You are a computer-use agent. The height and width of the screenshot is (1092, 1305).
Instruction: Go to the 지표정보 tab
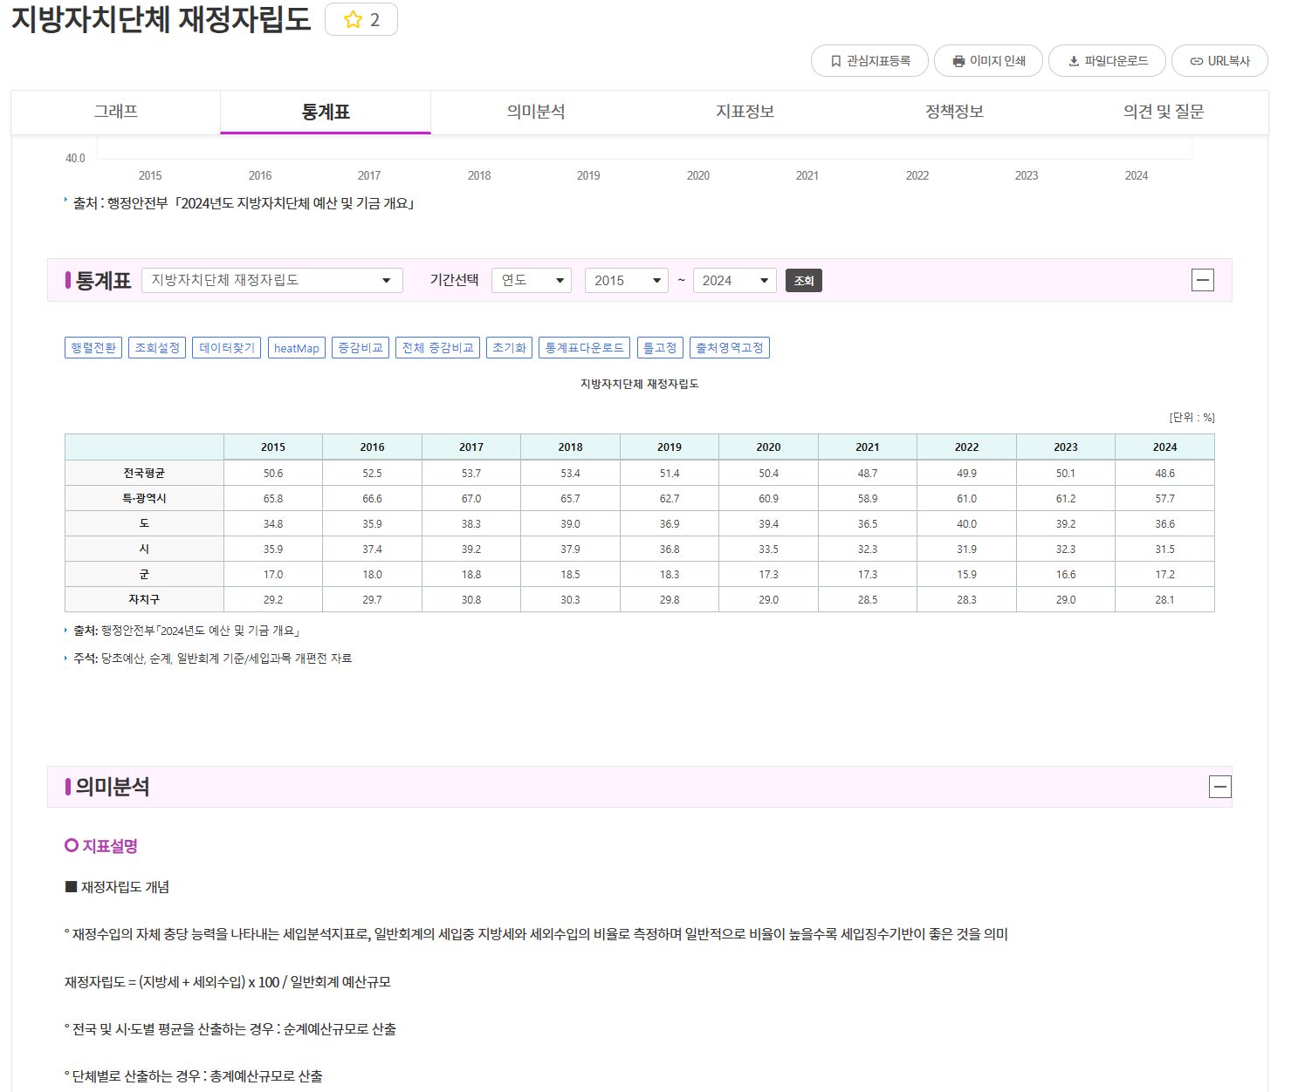coord(745,112)
